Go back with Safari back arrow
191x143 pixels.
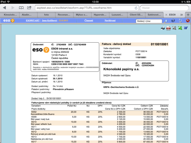click(4, 8)
